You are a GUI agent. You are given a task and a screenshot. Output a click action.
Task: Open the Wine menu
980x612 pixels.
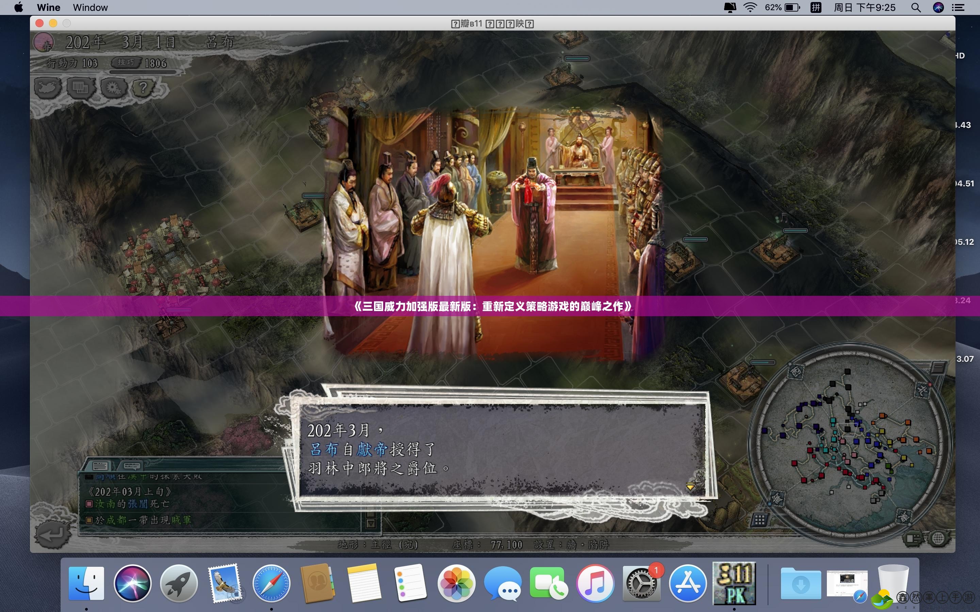tap(48, 7)
